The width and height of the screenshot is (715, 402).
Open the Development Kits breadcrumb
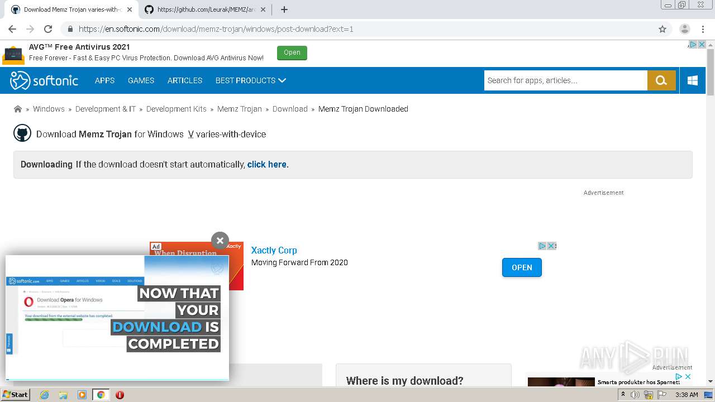[x=177, y=109]
